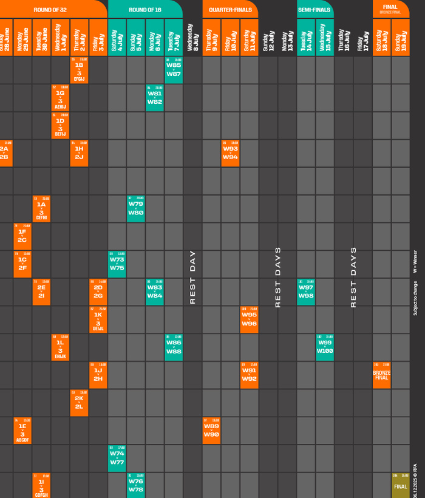Open match W85 v W87

[173, 70]
